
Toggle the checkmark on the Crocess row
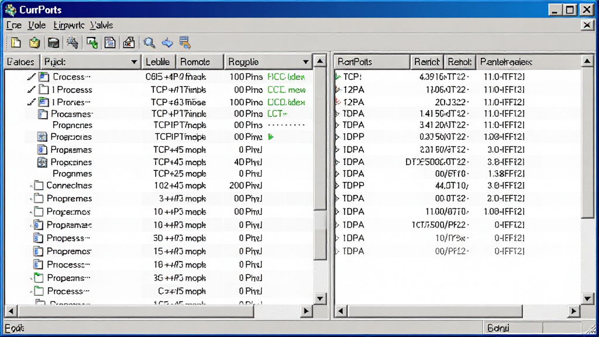32,77
